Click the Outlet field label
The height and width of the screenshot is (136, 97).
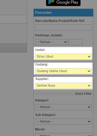40,50
